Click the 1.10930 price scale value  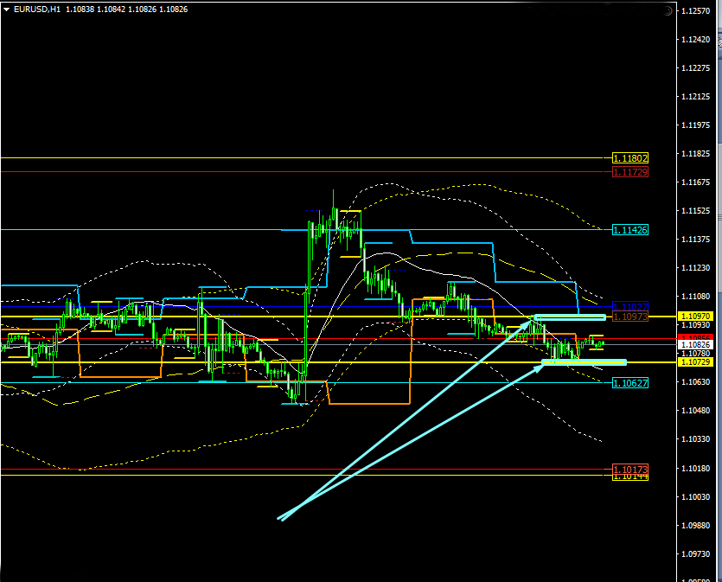tap(696, 325)
